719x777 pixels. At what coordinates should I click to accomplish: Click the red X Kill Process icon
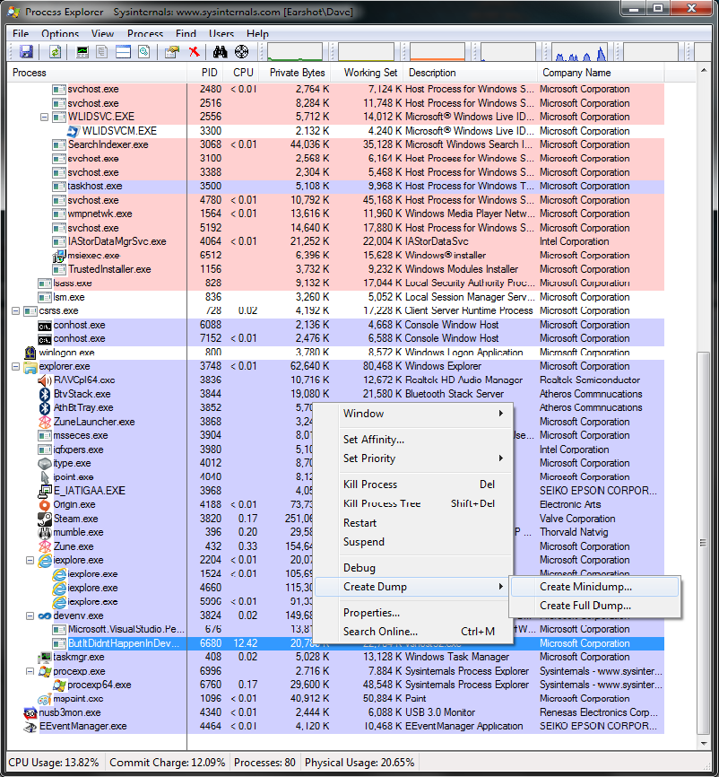pyautogui.click(x=195, y=51)
